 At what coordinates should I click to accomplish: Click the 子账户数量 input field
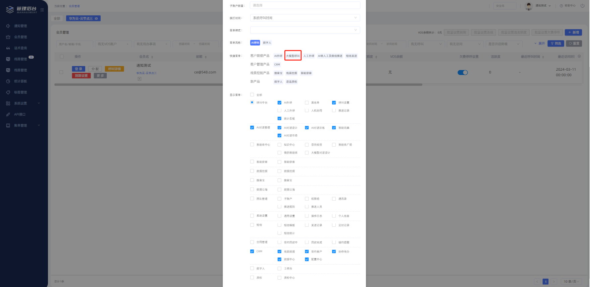305,5
